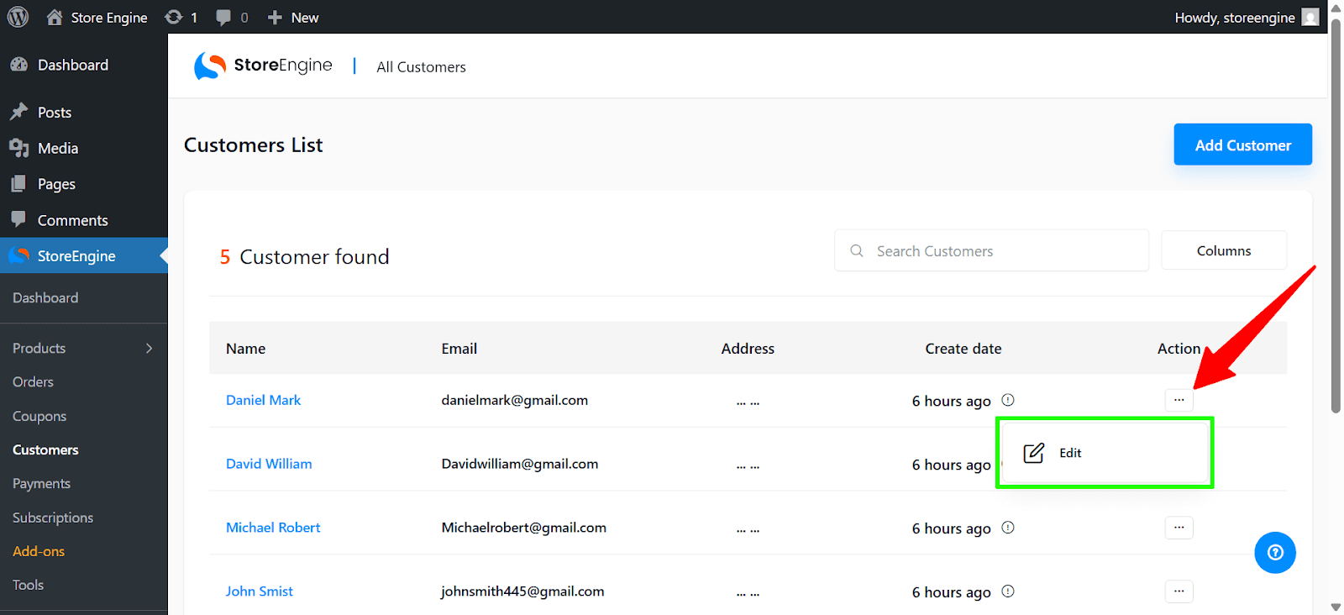Click the Email column header
Screen dimensions: 1344x615
(459, 348)
